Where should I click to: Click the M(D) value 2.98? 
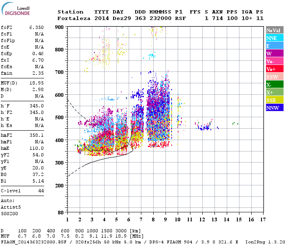point(38,89)
